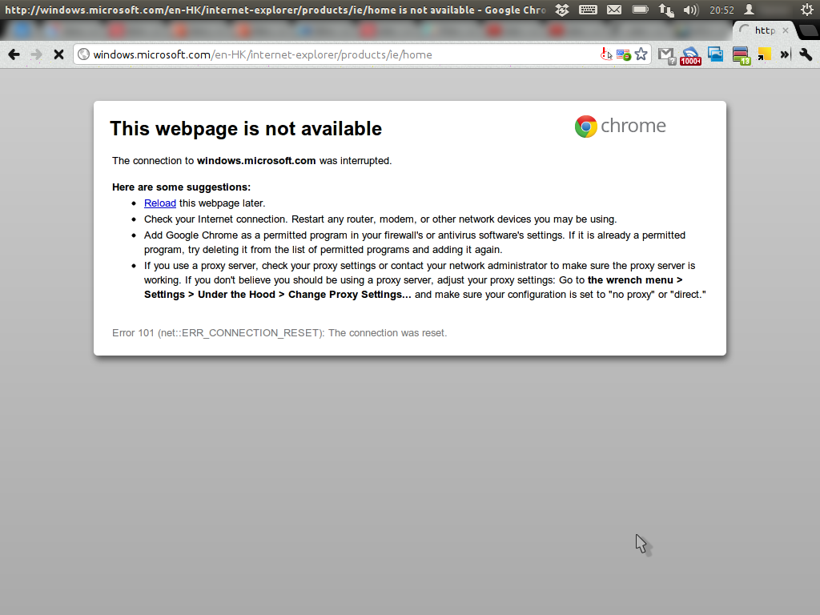Click bold windows.microsoft.com in the message
This screenshot has height=615, width=820.
(x=256, y=160)
